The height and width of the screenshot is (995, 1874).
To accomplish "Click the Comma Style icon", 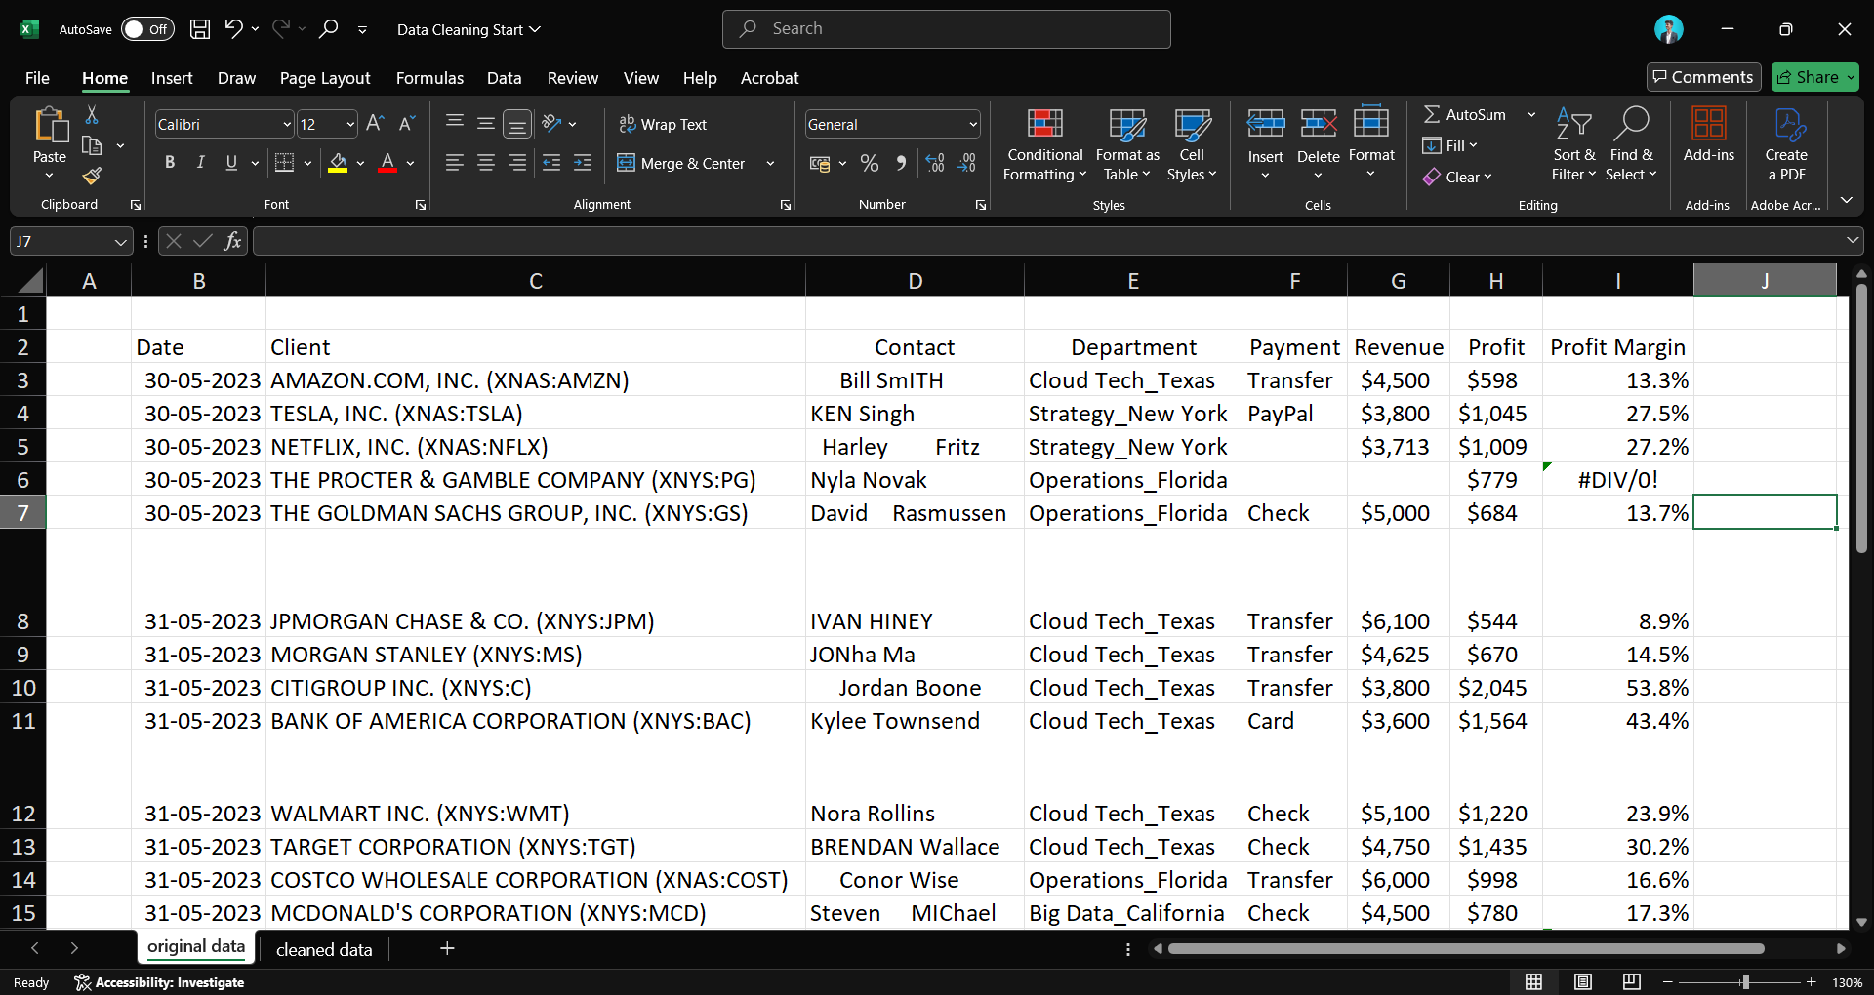I will click(x=901, y=163).
